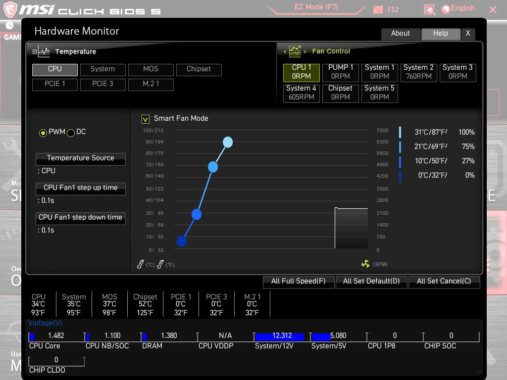Image resolution: width=507 pixels, height=380 pixels.
Task: Click the Chipset 52°C temperature reading
Action: click(145, 304)
